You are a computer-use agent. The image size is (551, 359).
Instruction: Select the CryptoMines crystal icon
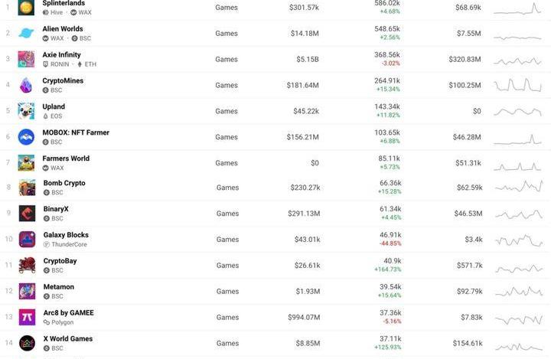[26, 85]
